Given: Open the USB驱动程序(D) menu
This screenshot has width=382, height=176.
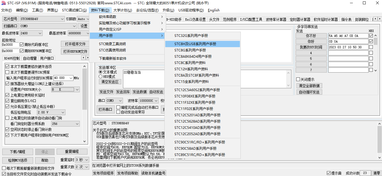Looking at the screenshot, I should [x=191, y=10].
